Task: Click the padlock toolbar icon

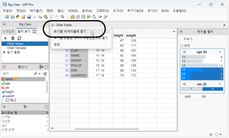Action: click(x=57, y=17)
